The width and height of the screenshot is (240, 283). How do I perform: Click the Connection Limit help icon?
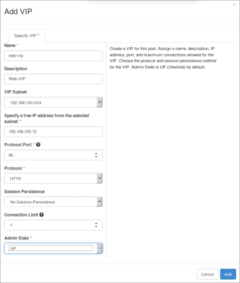click(41, 215)
